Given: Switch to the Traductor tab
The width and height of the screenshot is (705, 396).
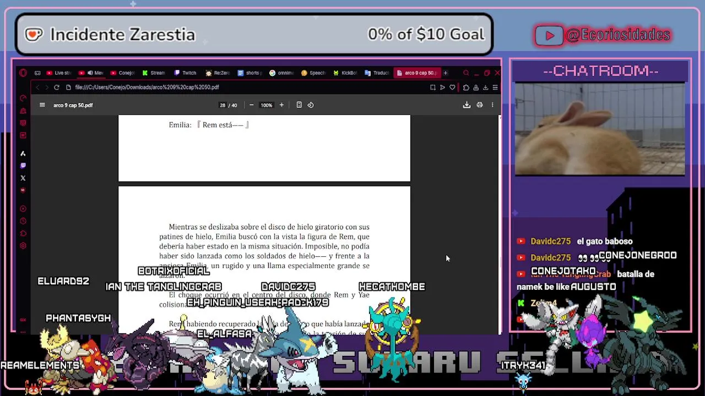Looking at the screenshot, I should click(x=377, y=73).
